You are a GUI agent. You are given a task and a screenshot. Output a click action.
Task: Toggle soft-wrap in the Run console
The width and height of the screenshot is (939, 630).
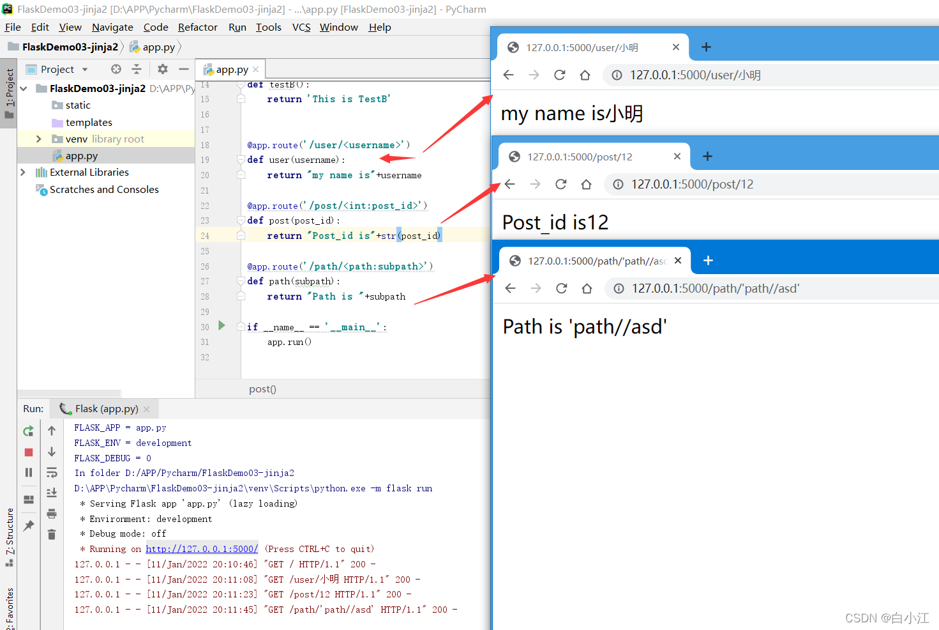(x=52, y=473)
